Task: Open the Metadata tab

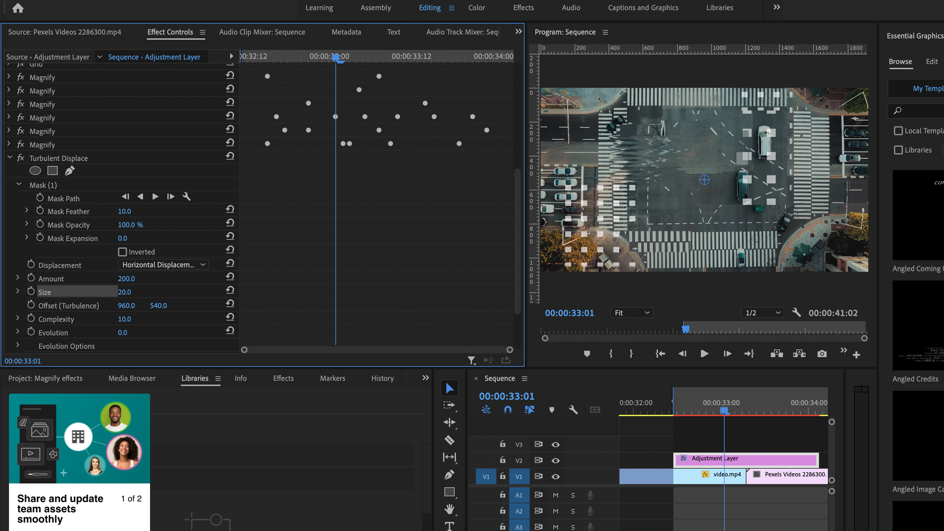Action: 346,31
